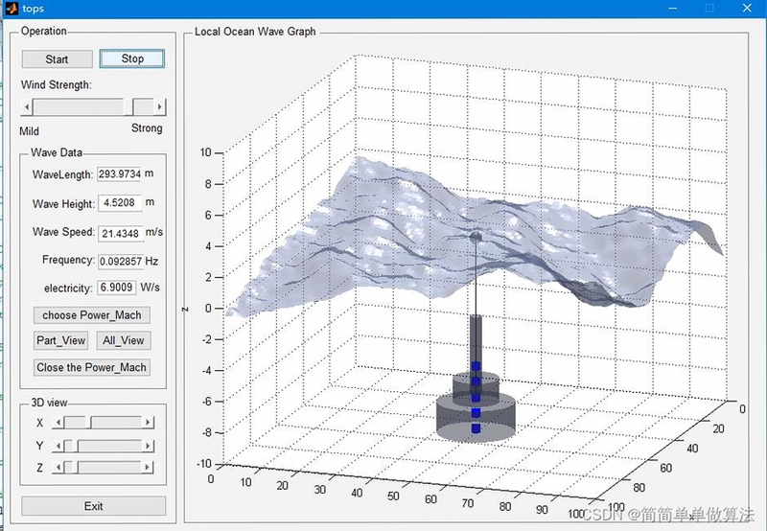Viewport: 767px width, 531px height.
Task: Click the Exit button
Action: coord(93,506)
